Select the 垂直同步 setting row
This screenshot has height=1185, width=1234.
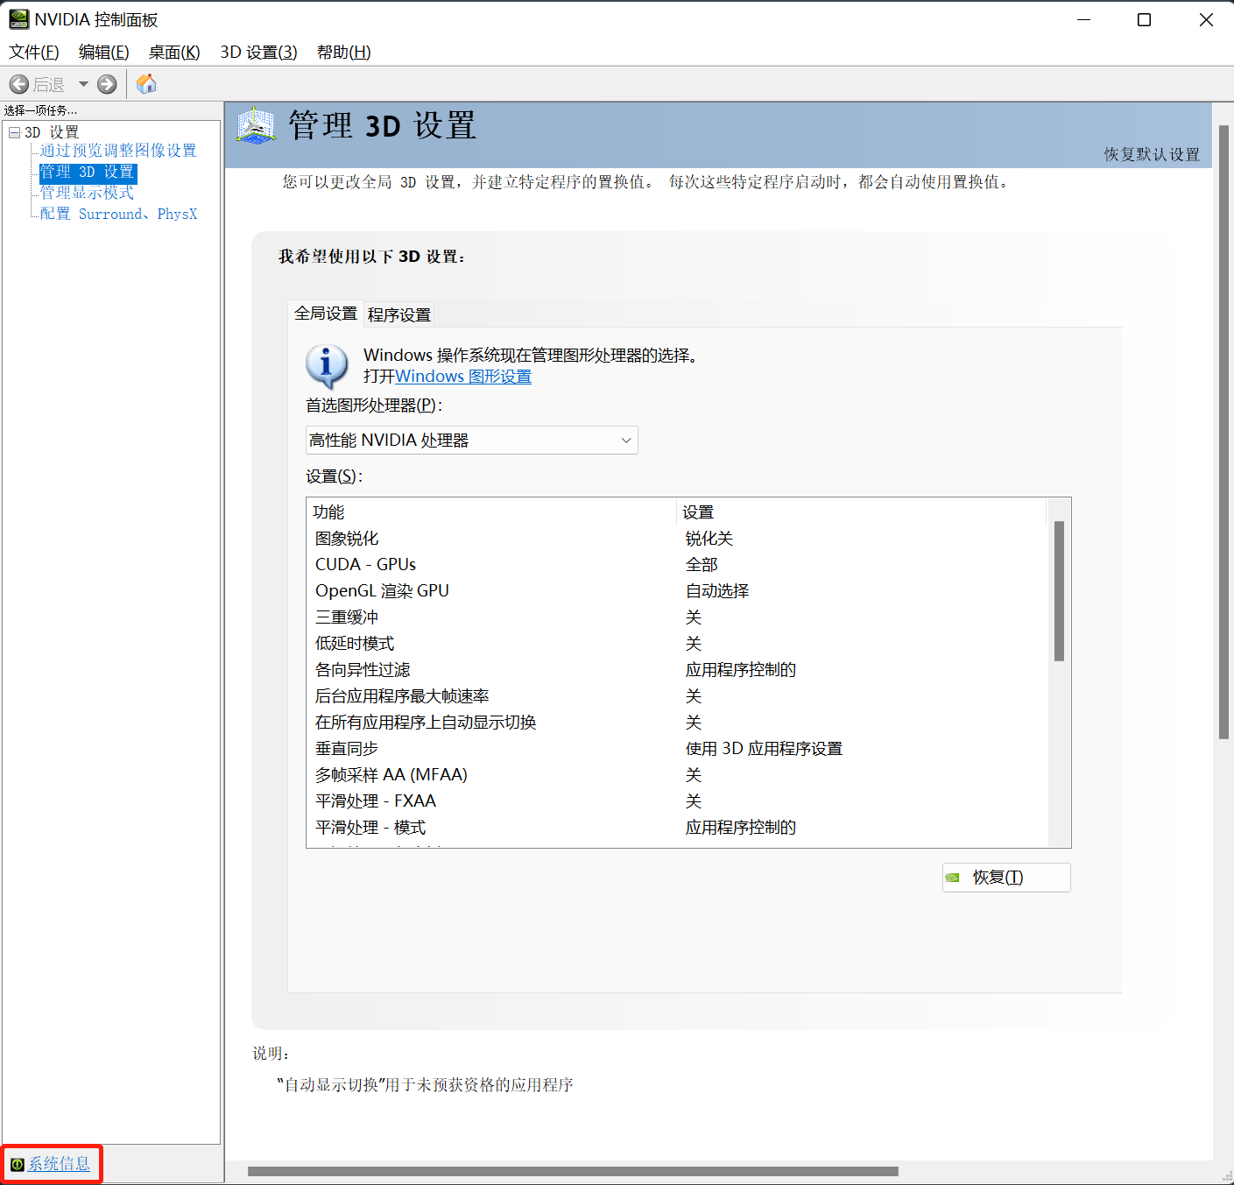point(677,749)
